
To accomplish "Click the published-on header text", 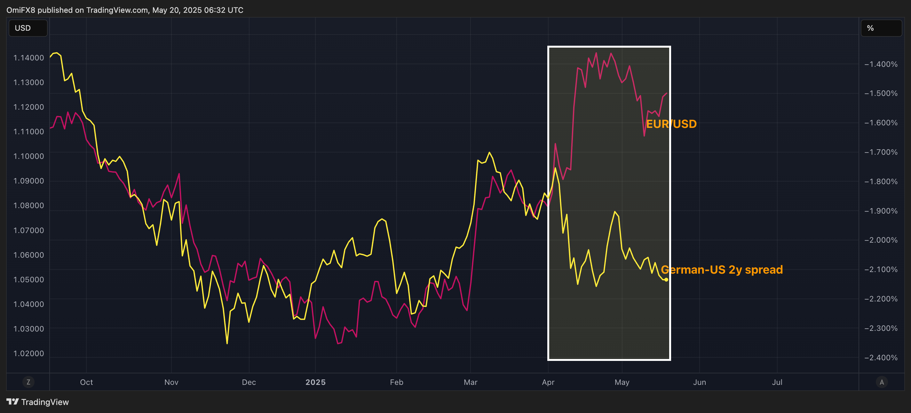I will (124, 10).
